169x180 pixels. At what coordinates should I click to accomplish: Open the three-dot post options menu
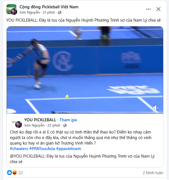click(x=148, y=9)
